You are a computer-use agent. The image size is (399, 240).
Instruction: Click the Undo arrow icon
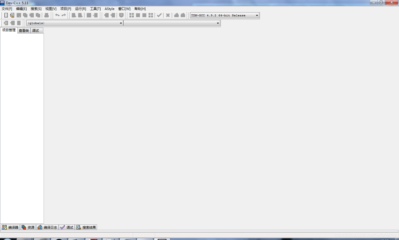coord(57,15)
